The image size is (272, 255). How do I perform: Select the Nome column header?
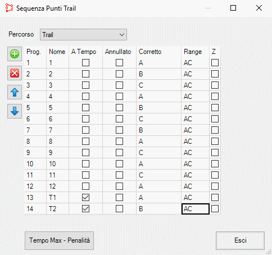coord(57,52)
